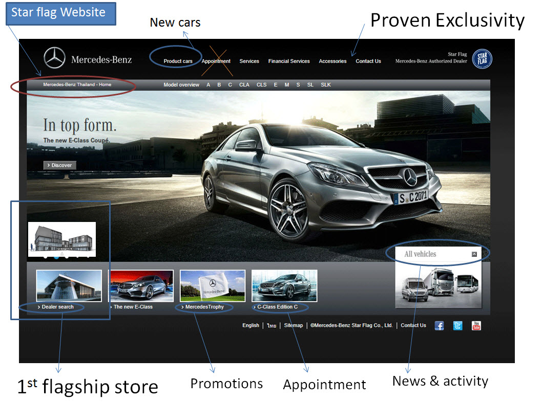Click Mercedes-Benz Authorized Dealer text
This screenshot has height=402, width=542.
[431, 61]
